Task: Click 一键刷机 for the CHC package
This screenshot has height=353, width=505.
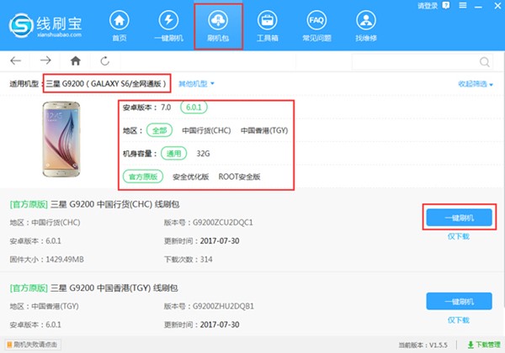Action: click(x=459, y=218)
